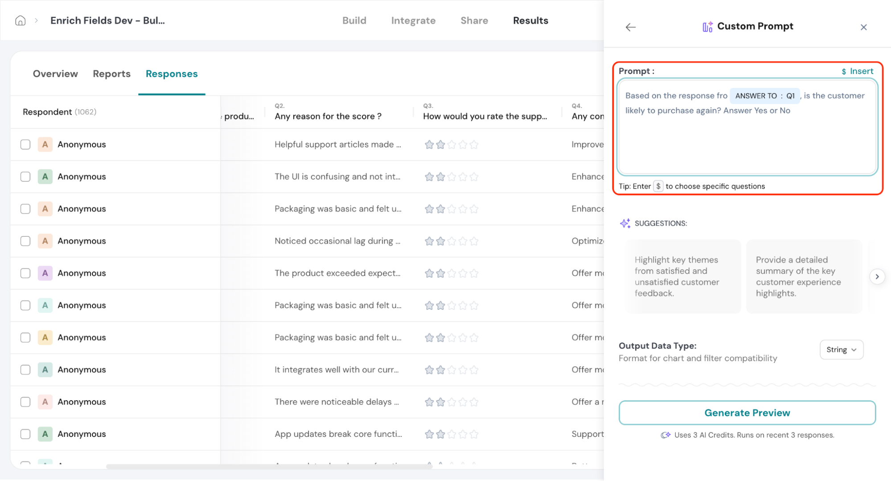Select checkbox on 'UI is confusing' row

25,177
